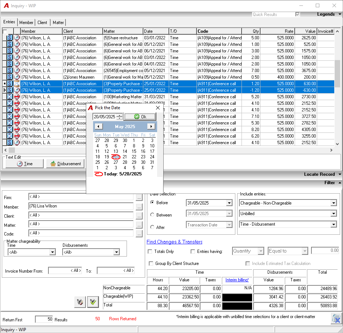343x333 pixels.
Task: Click the red arrow icon in the 2730.00 row
Action: [17, 97]
